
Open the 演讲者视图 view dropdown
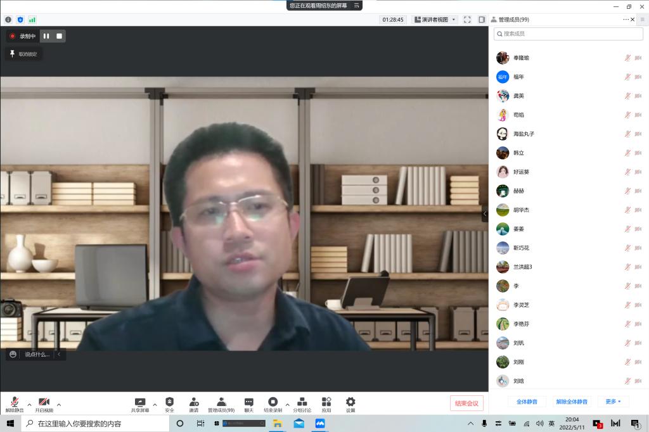point(435,20)
